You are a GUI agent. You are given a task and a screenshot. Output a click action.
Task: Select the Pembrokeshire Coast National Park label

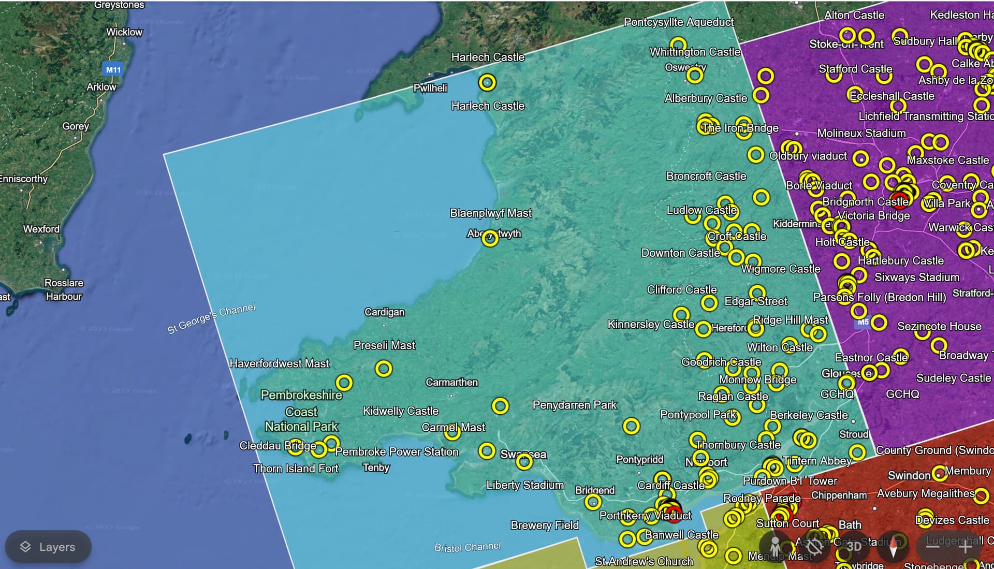coord(301,411)
